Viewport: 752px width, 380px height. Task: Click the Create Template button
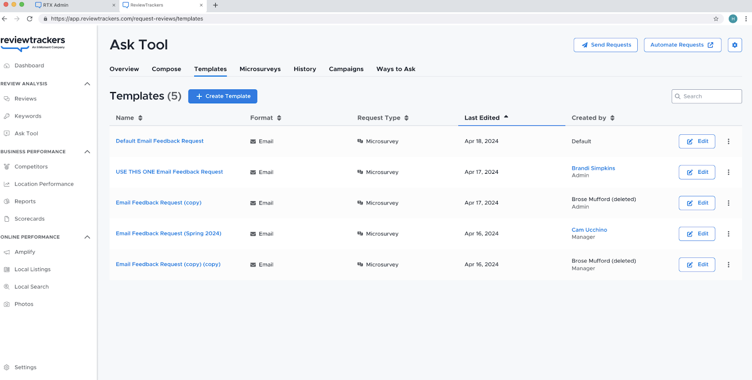[223, 96]
